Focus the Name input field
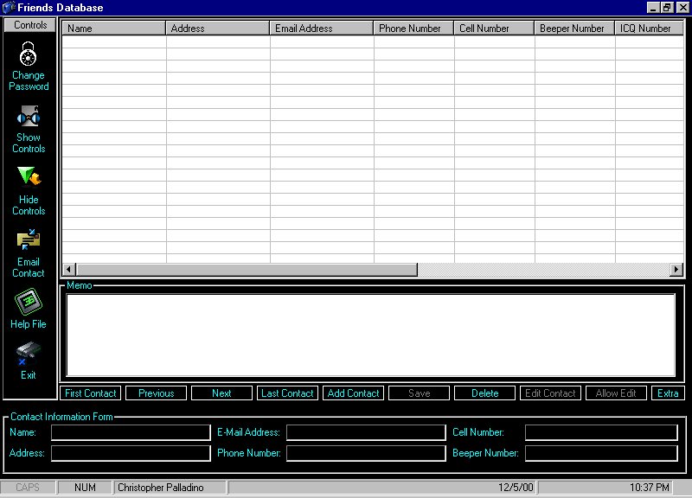This screenshot has height=498, width=692. coord(131,432)
